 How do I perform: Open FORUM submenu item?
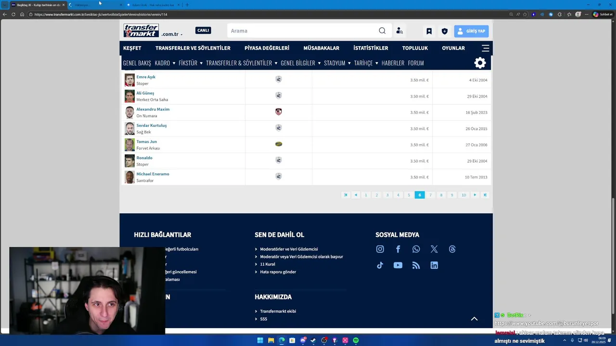click(x=416, y=63)
